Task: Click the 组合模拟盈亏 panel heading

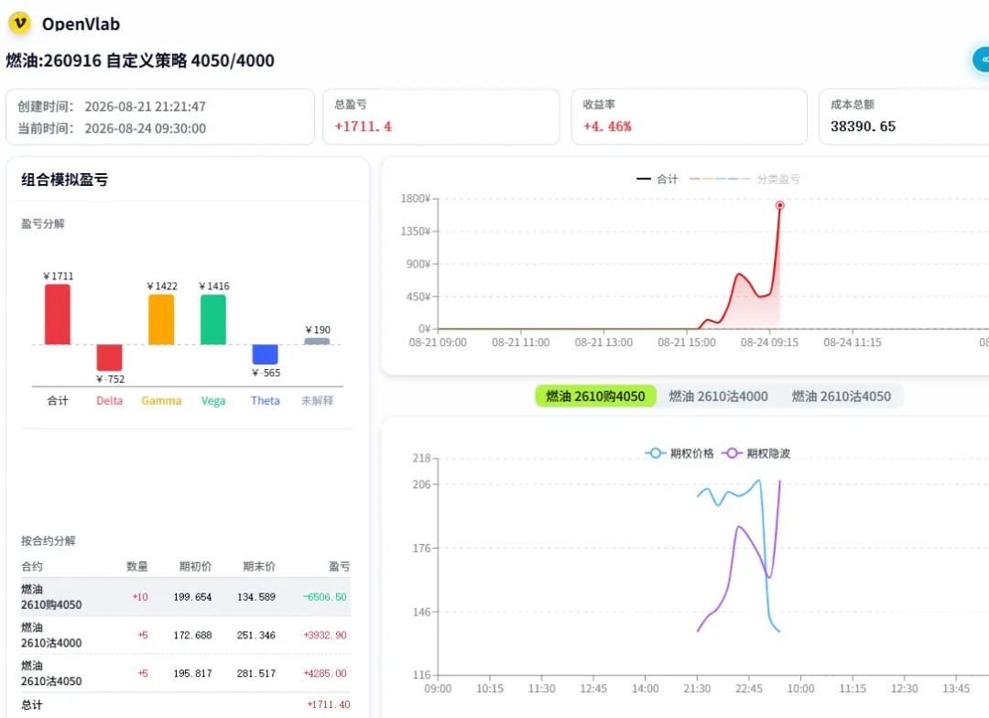Action: point(64,179)
